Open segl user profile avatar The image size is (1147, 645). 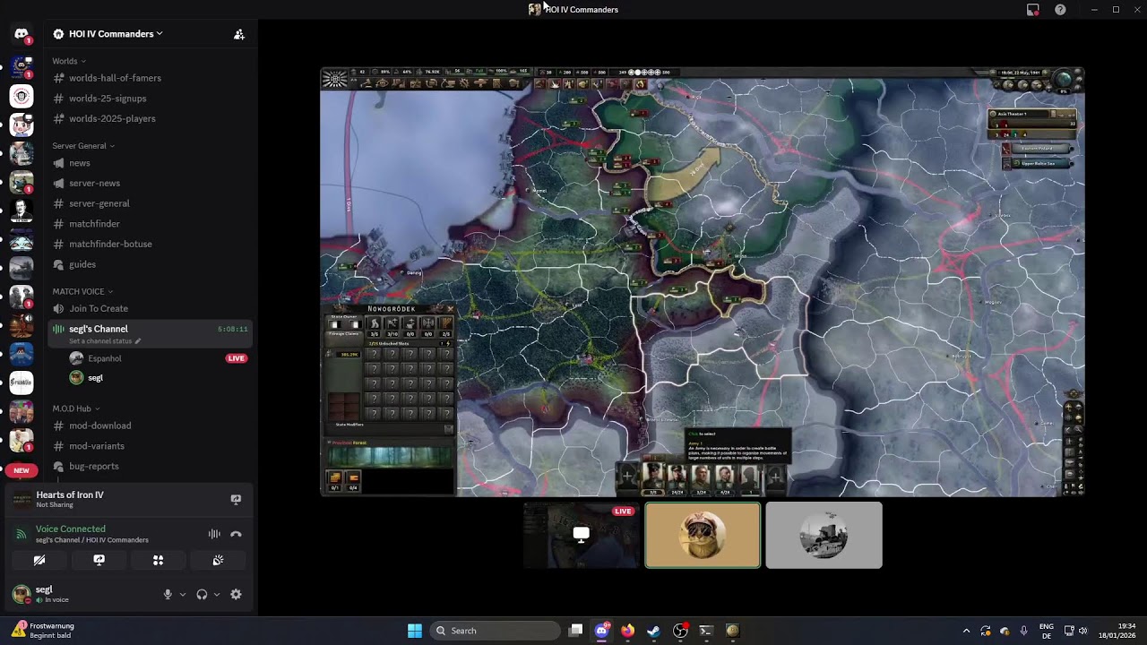21,594
